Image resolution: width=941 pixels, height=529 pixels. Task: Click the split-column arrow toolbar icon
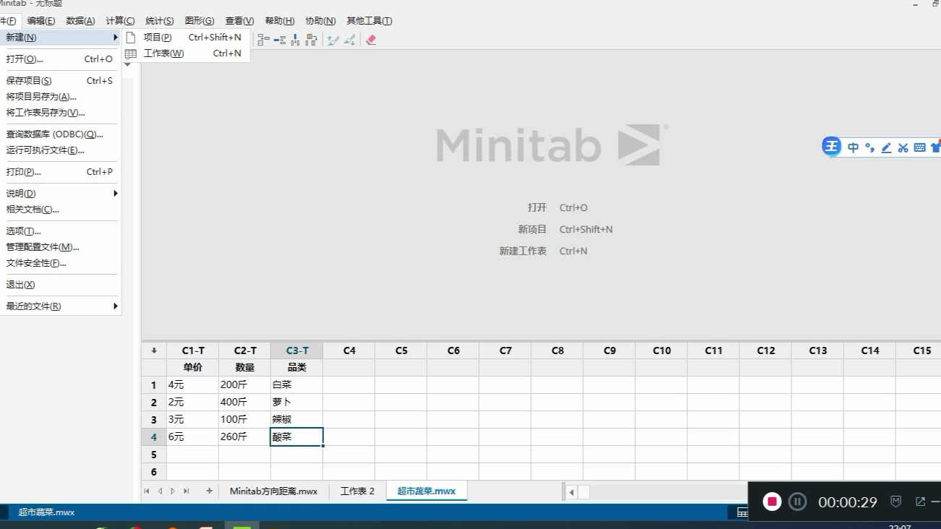(279, 40)
